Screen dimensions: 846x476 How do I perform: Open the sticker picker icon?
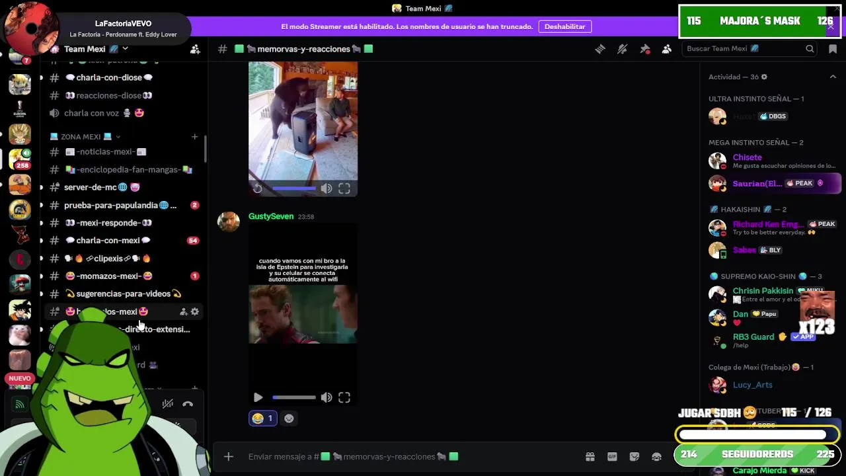[x=634, y=456]
